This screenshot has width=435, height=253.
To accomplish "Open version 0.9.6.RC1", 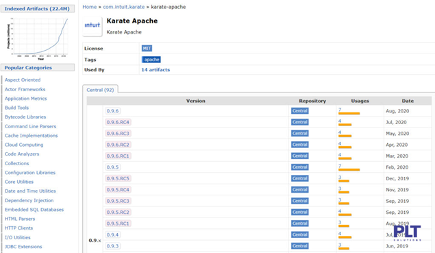I will point(118,156).
